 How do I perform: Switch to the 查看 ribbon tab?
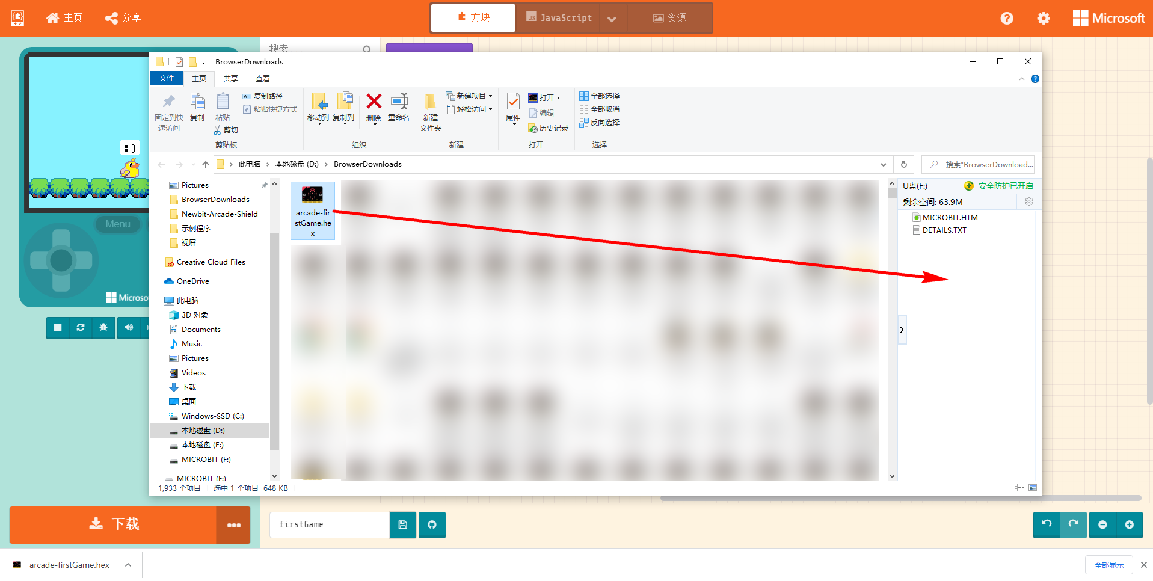(x=263, y=79)
